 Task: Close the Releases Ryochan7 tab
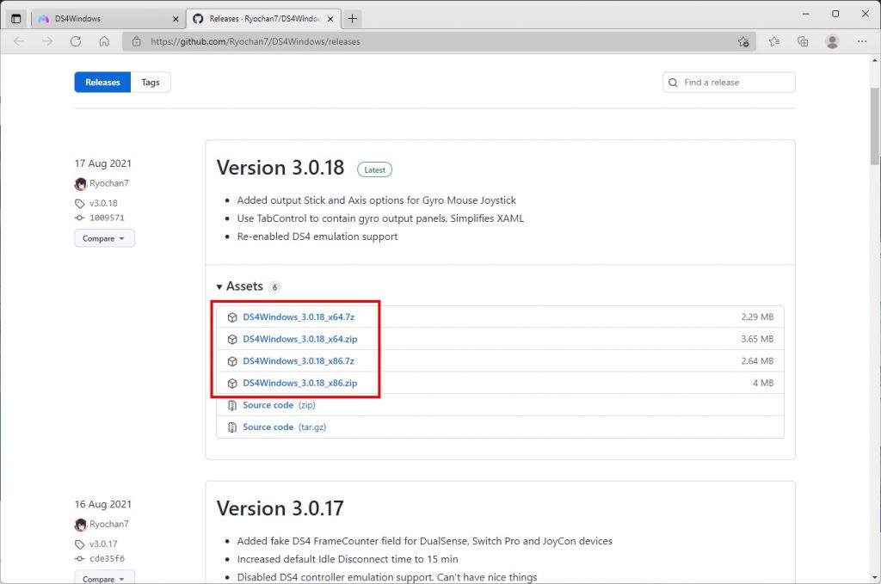tap(330, 19)
